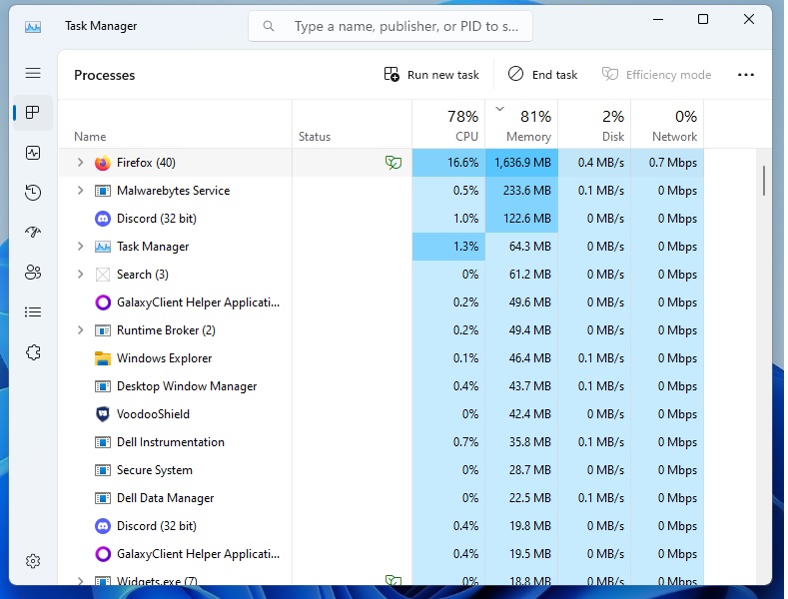
Task: Click the Runtime Broker icon
Action: (103, 330)
